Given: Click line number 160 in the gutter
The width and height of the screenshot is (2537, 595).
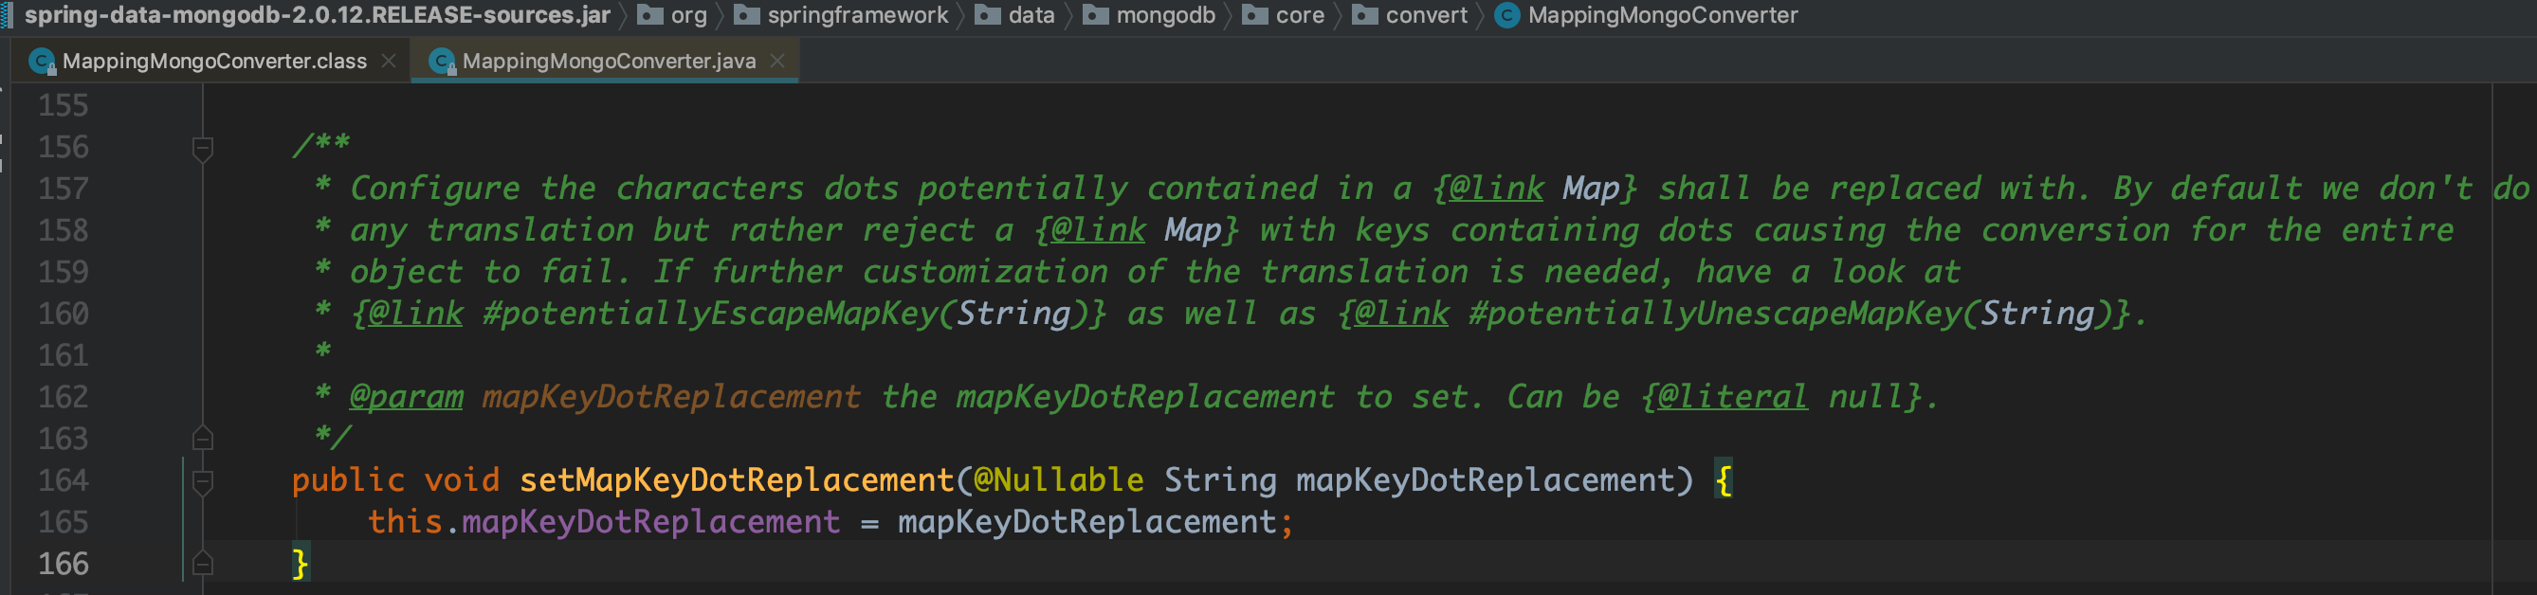Looking at the screenshot, I should 63,314.
